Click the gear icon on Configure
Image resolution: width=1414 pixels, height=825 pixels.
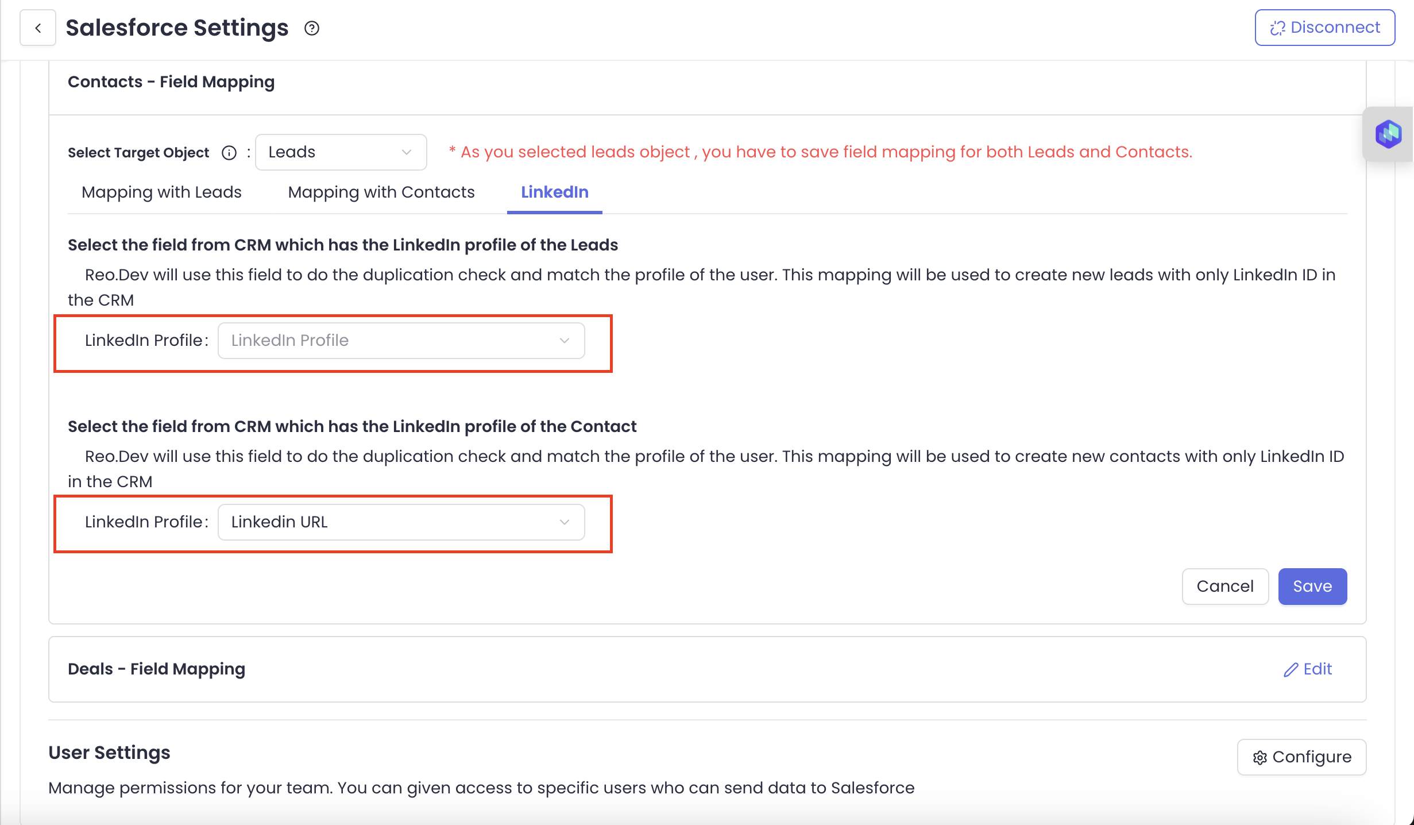[1260, 758]
